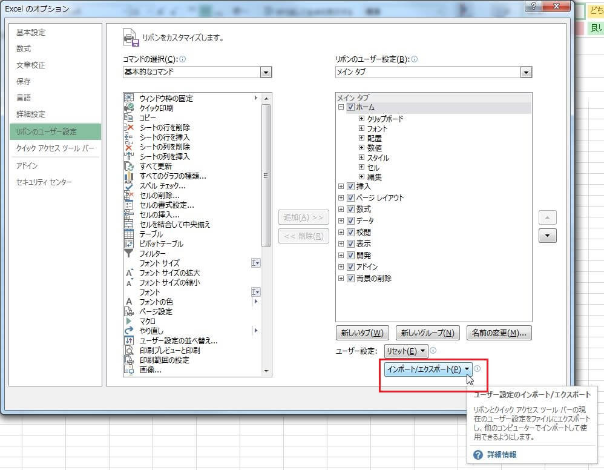
Task: Switch to クイック アクセス ツール バー settings
Action: pos(55,148)
